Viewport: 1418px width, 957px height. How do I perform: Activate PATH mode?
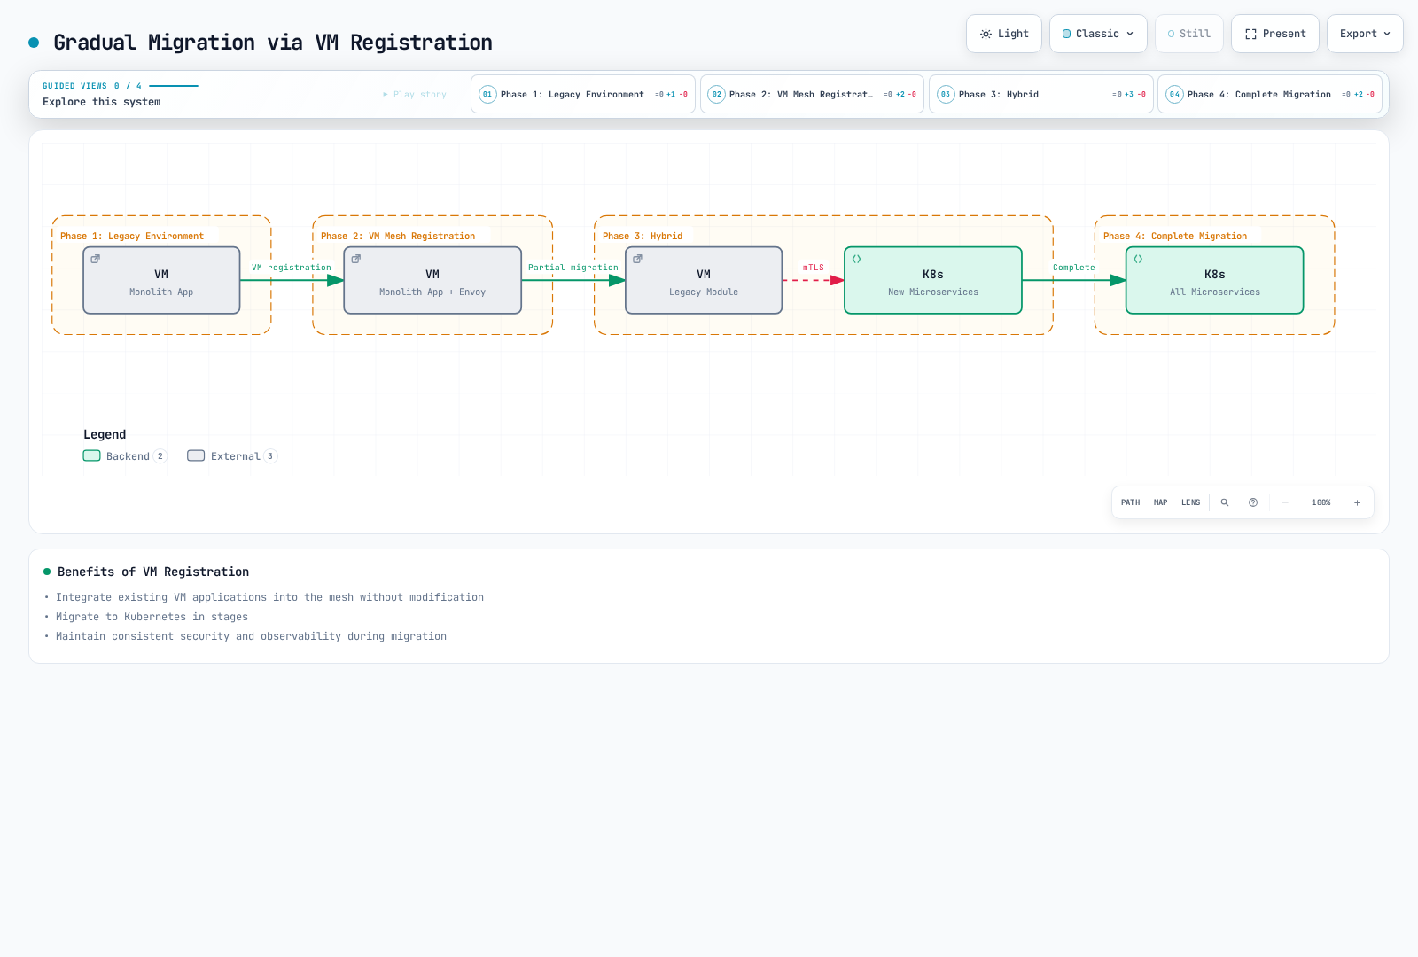pyautogui.click(x=1131, y=502)
